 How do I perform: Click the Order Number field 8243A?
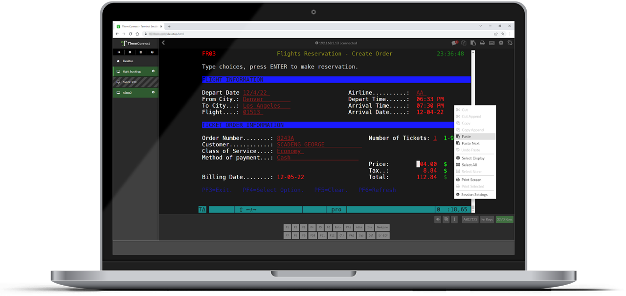[286, 138]
